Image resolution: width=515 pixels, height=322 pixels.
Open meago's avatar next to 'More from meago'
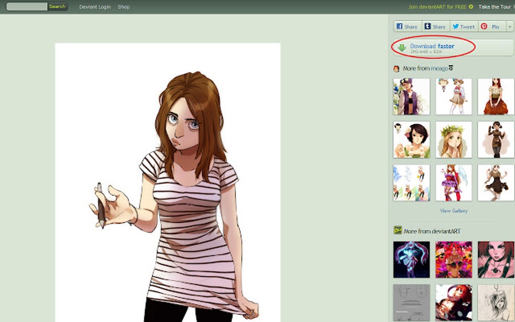(x=397, y=68)
